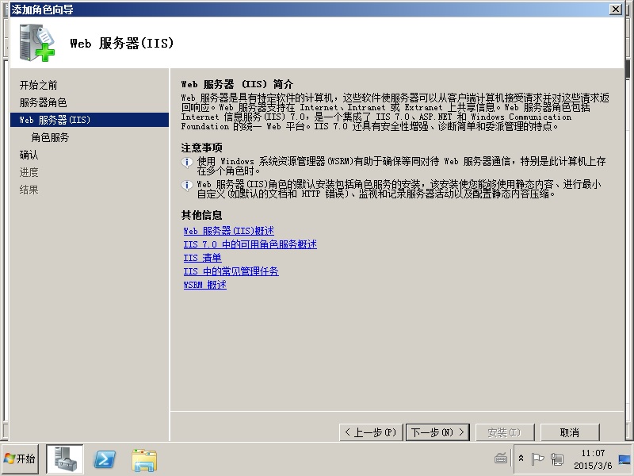Click the keyboard icon in system tray
Image resolution: width=634 pixels, height=476 pixels.
pyautogui.click(x=501, y=459)
